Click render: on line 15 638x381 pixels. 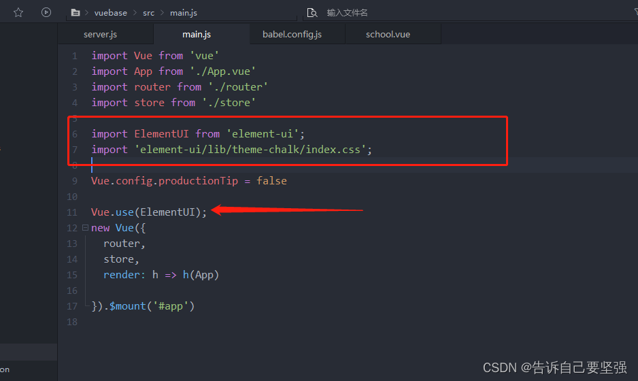[x=124, y=275]
